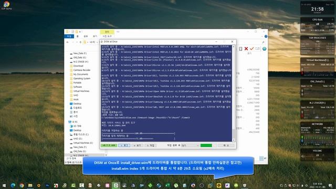Click the 저장 button in DISM at Once
Image resolution: width=336 pixels, height=189 pixels.
pos(151,145)
